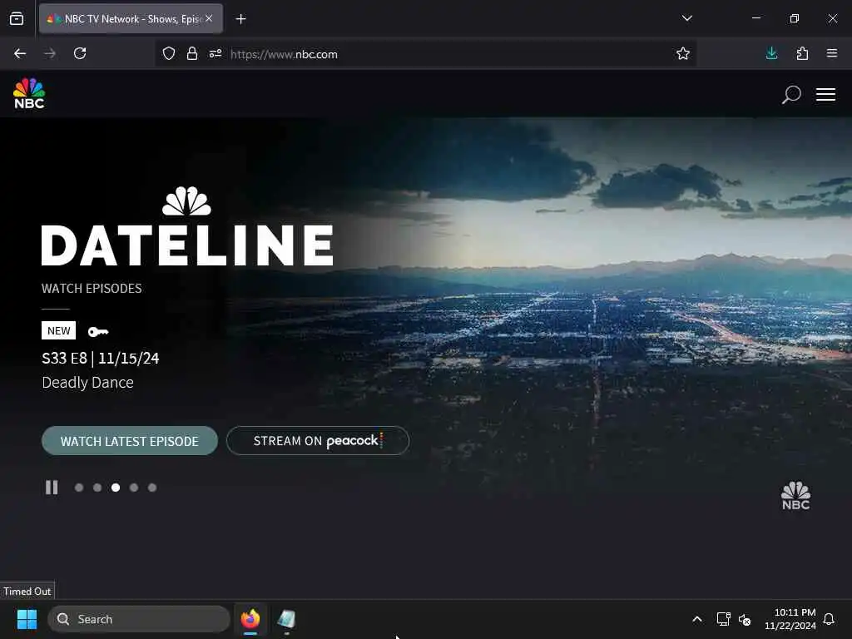
Task: Reload the current NBC page
Action: (80, 53)
